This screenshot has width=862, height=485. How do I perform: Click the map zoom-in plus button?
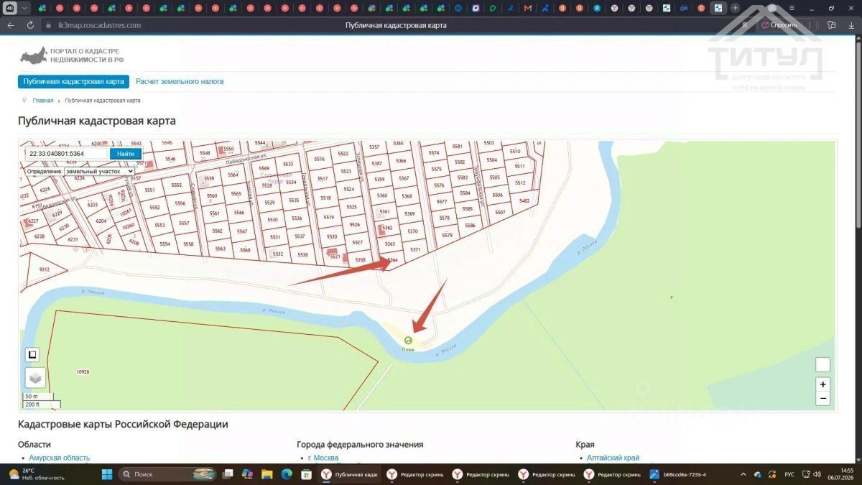point(822,384)
